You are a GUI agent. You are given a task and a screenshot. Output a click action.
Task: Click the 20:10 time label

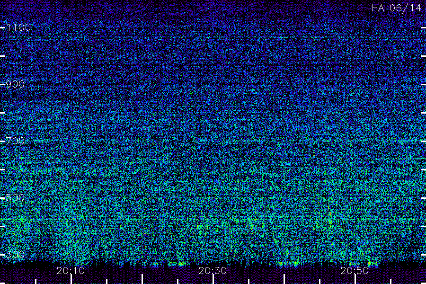71,270
